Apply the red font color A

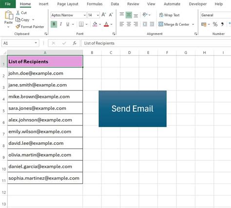pos(106,24)
